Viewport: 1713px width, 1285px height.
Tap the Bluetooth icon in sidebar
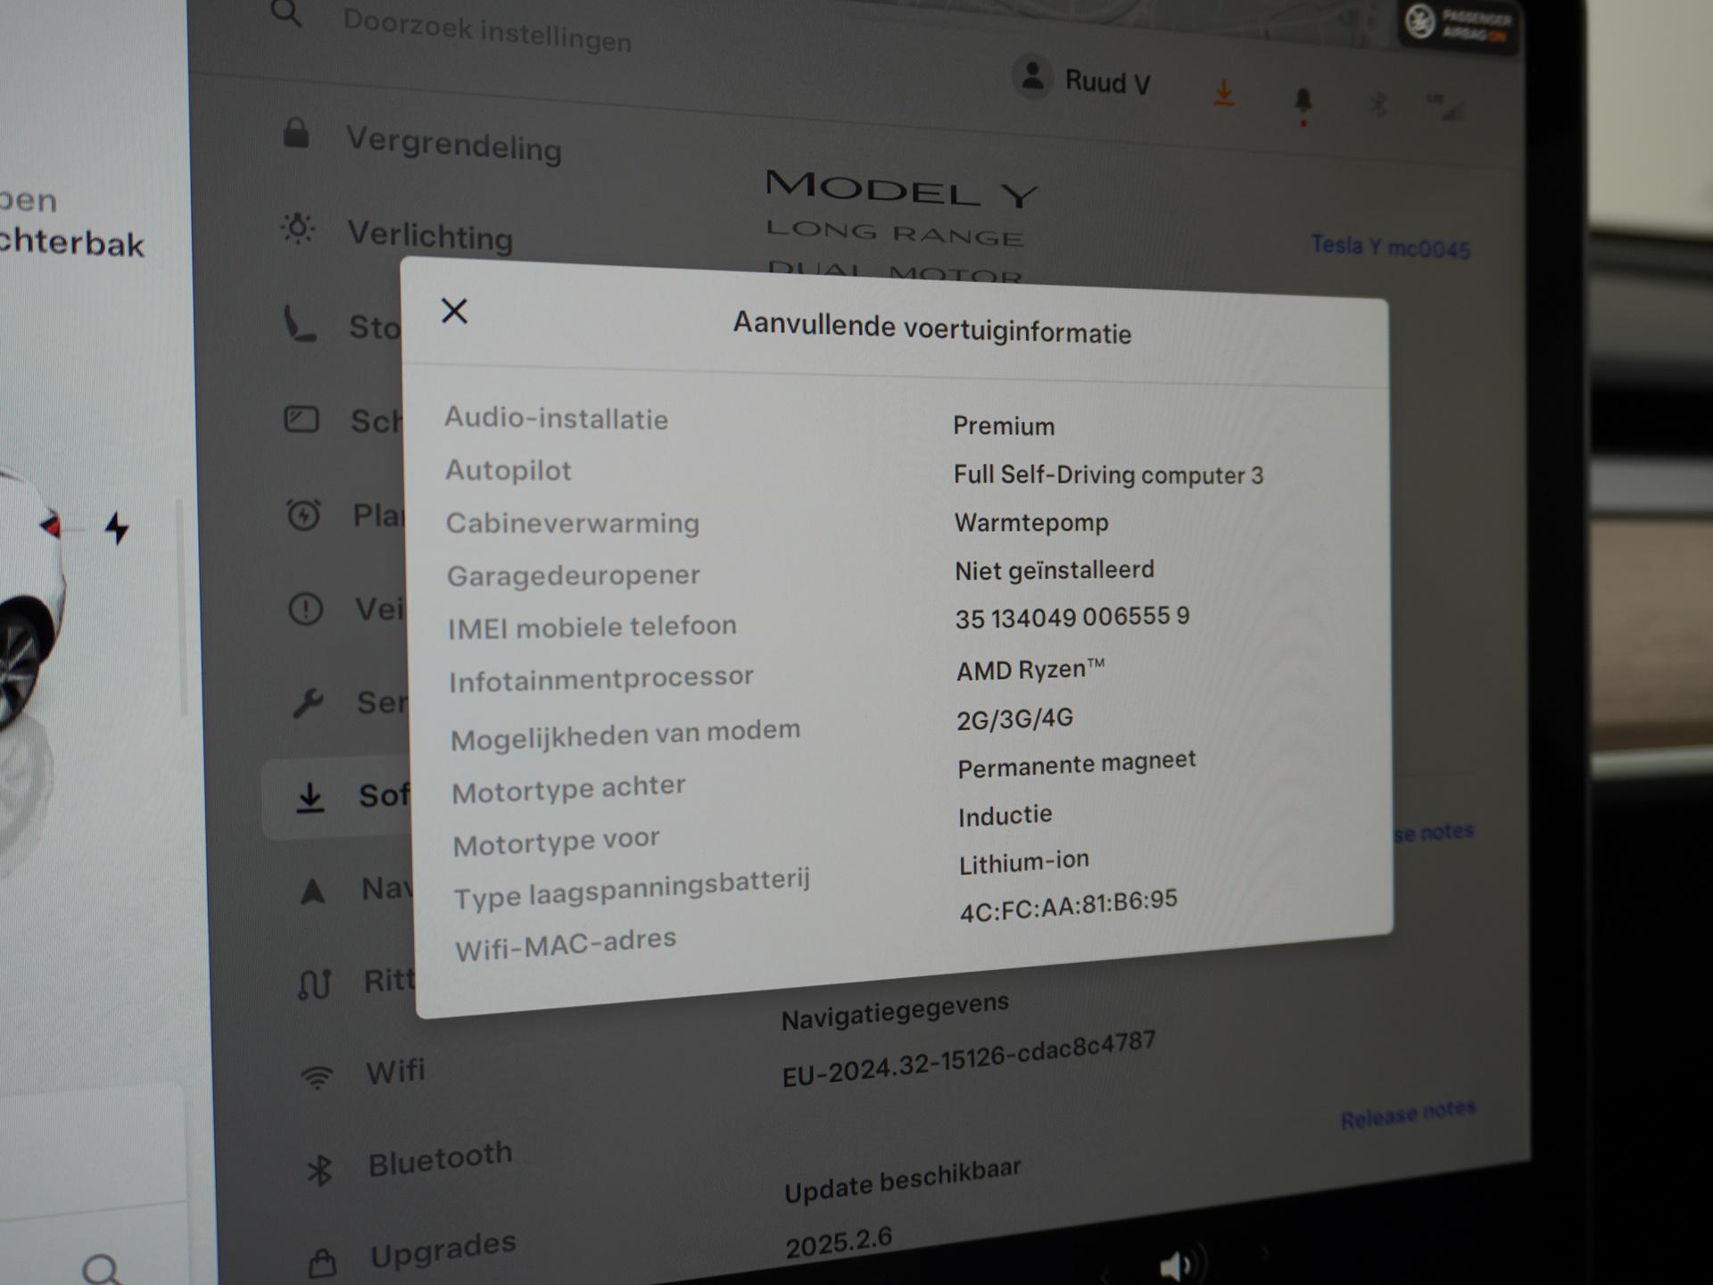(319, 1170)
